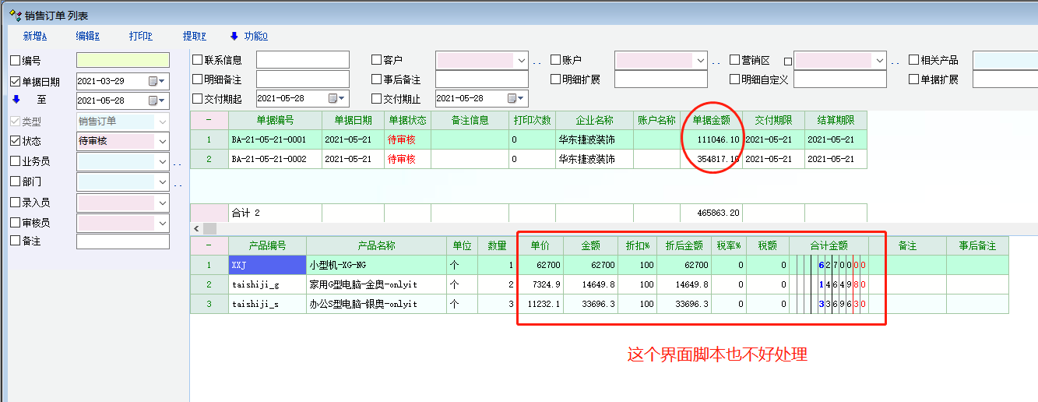Open the 功能O menu

pos(249,36)
